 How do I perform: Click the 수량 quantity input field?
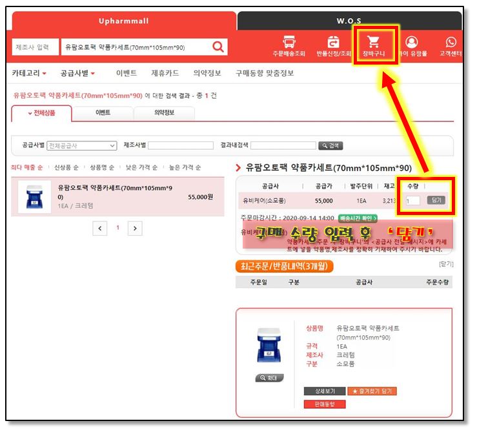point(412,201)
